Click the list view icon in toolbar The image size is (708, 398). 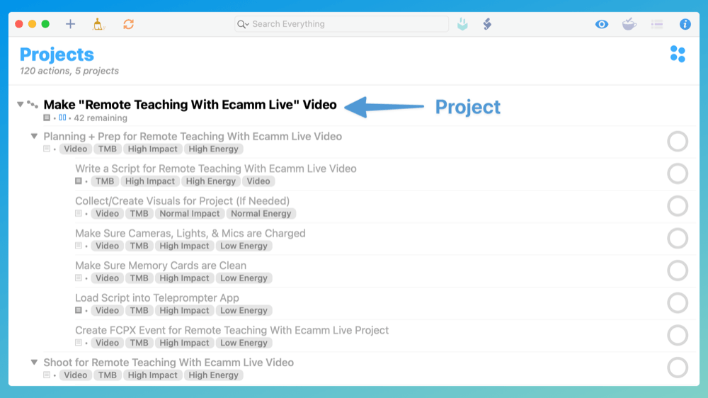657,24
